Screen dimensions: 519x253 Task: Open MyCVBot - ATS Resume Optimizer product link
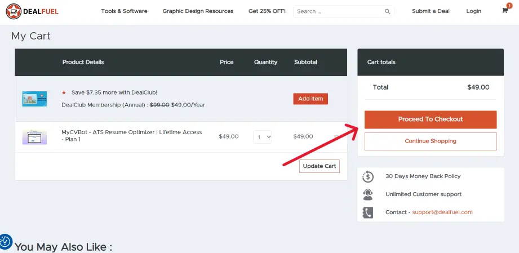[x=132, y=136]
